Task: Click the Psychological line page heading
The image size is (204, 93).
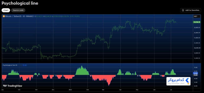Action: (x=20, y=3)
